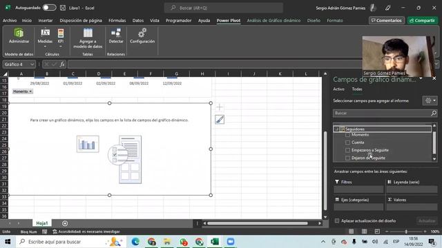Toggle the Autoguardado switch
The image size is (442, 248).
(x=49, y=8)
